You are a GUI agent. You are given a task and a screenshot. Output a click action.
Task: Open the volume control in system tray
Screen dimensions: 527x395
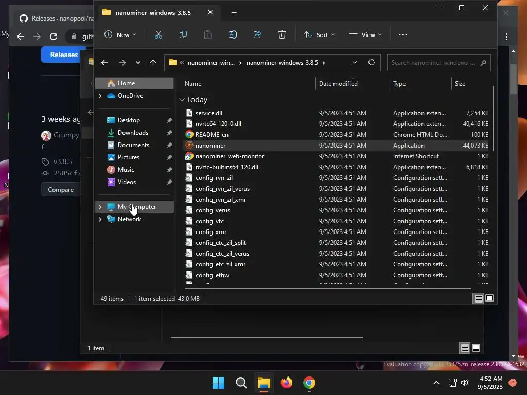(x=465, y=383)
